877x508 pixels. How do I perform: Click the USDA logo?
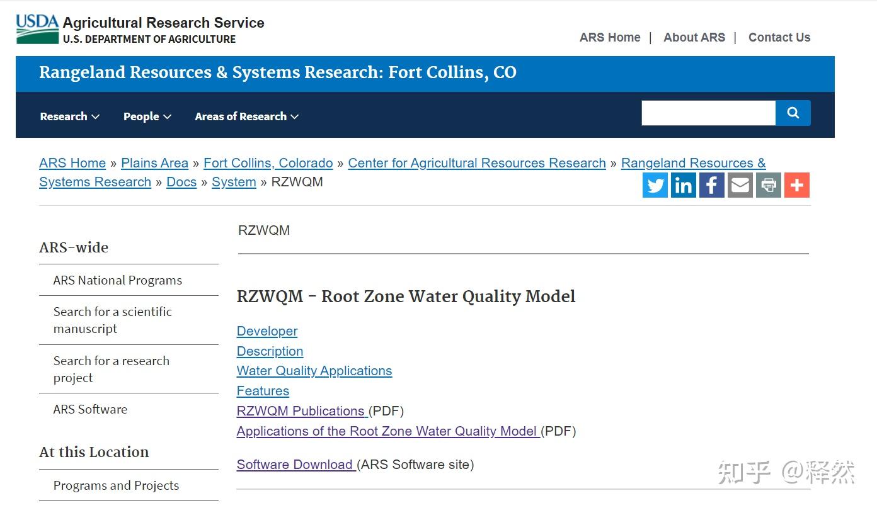tap(37, 30)
